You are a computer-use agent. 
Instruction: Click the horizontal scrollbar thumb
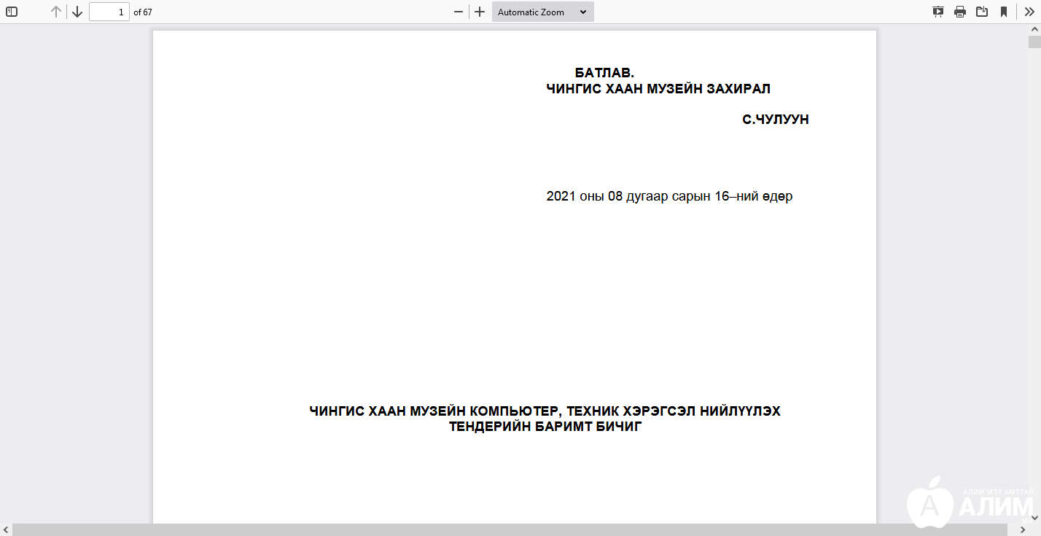510,529
